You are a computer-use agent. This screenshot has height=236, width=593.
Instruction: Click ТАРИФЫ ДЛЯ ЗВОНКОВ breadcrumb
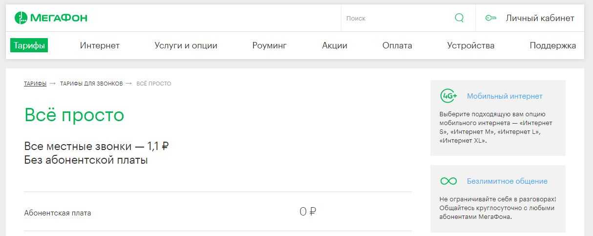(x=91, y=84)
